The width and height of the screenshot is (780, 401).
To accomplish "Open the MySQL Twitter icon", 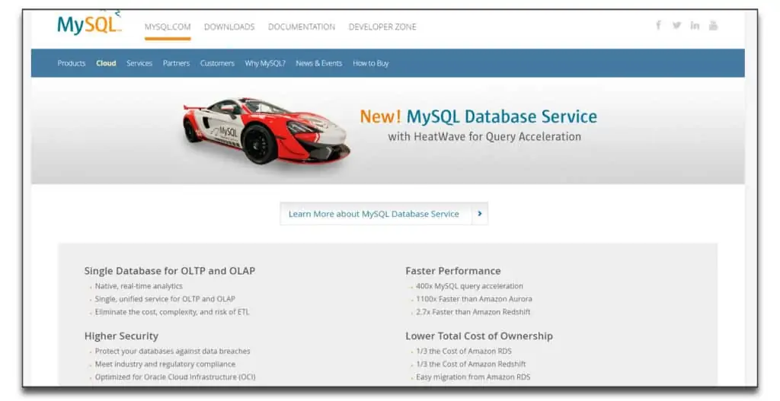I will pos(676,25).
